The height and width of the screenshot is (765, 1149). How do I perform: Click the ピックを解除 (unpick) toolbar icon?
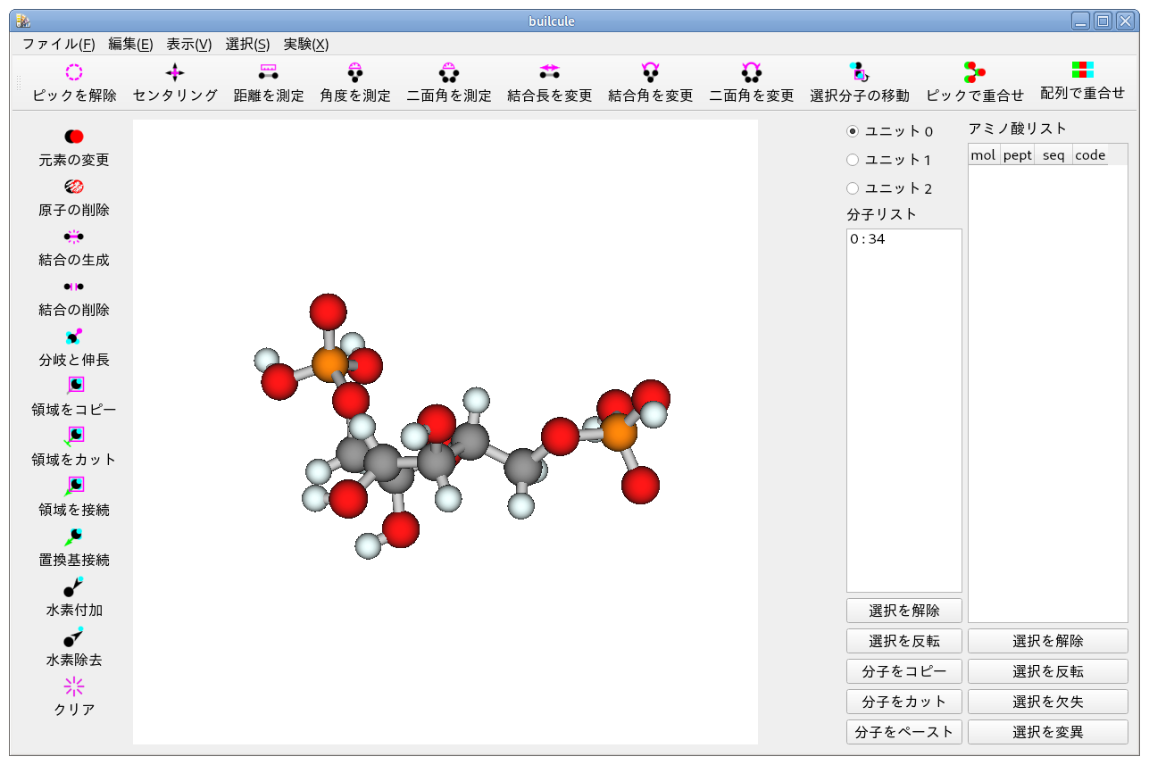click(x=74, y=73)
